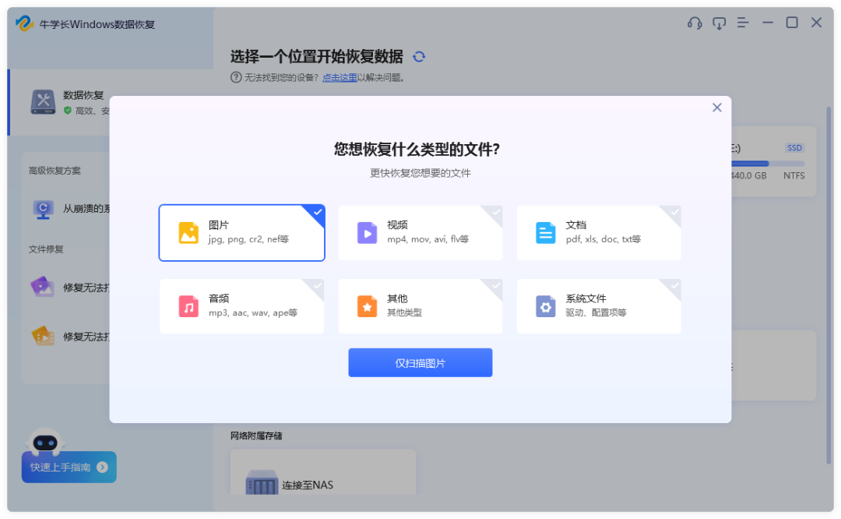The width and height of the screenshot is (841, 519).
Task: Open the photo repair tool icon under 文件修复
Action: tap(43, 288)
